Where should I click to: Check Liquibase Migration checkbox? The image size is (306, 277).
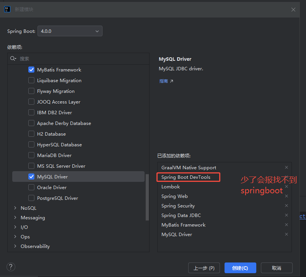tap(31, 80)
